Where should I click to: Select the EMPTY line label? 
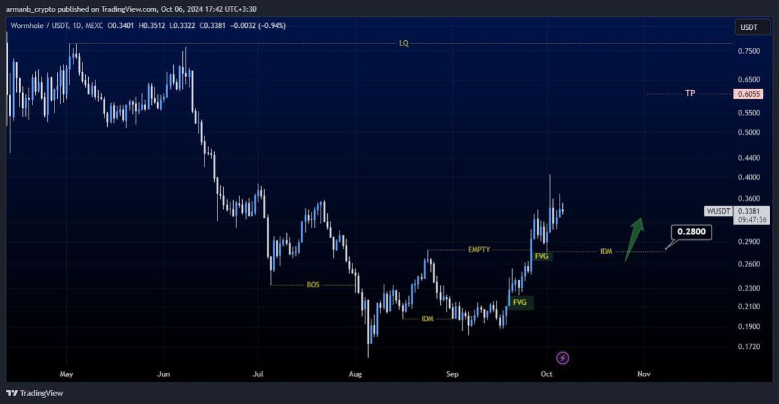(478, 250)
